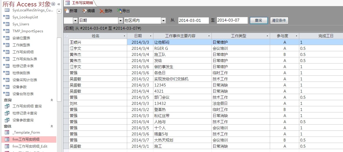Select the 检修记录卡表 table icon
The width and height of the screenshot is (343, 152).
point(7,66)
